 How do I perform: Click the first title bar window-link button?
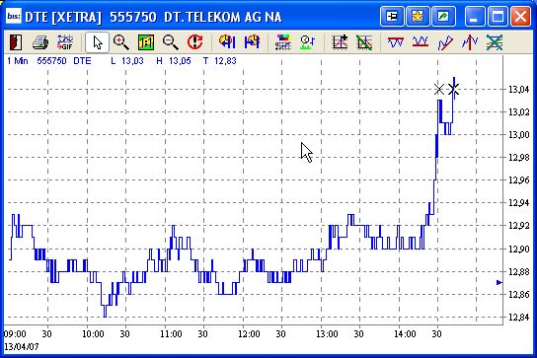[392, 16]
